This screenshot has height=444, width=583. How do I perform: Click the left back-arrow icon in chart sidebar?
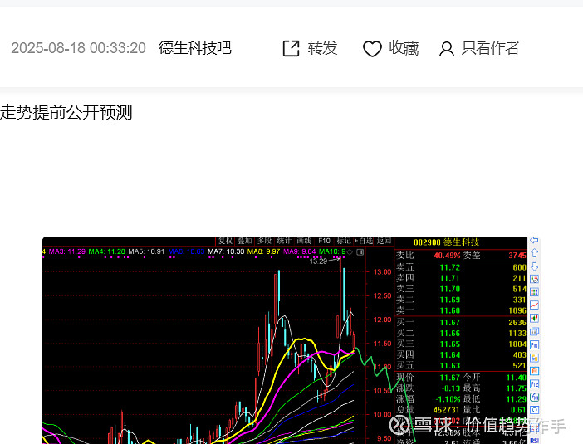[534, 240]
